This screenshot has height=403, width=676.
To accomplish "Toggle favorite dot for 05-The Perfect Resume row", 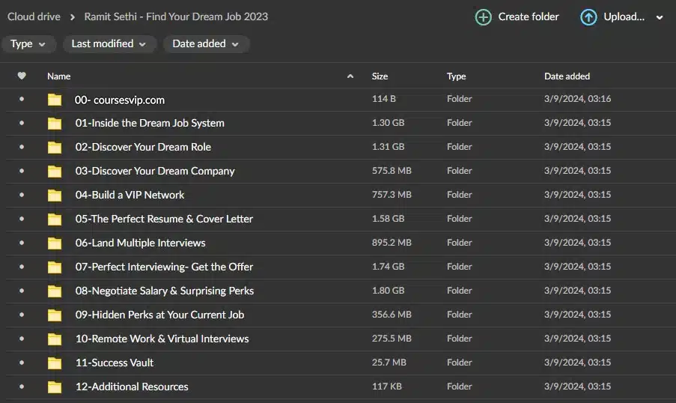I will pos(22,219).
